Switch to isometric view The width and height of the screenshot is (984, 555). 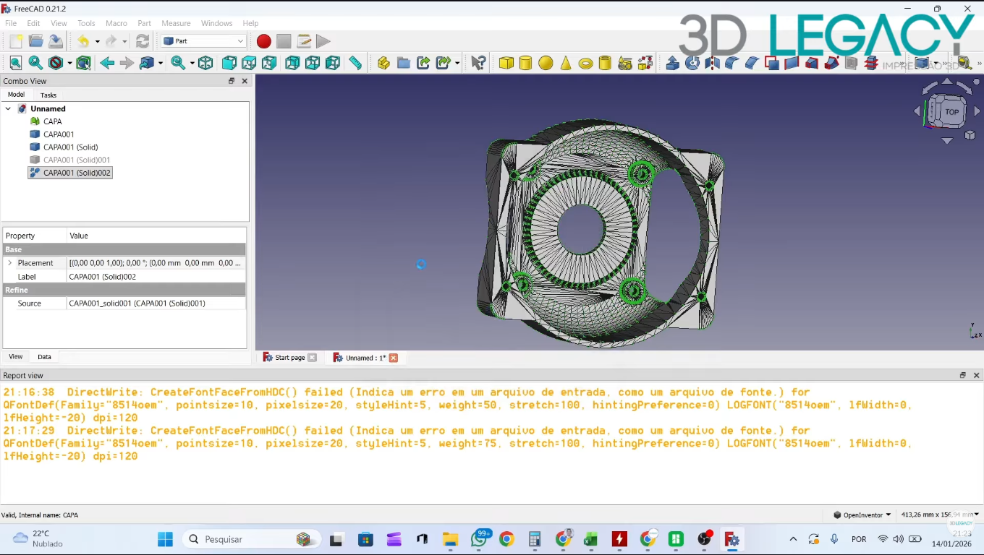pos(205,63)
